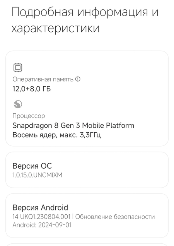Tap the Процессор label
Image resolution: width=174 pixels, height=246 pixels.
pos(29,116)
